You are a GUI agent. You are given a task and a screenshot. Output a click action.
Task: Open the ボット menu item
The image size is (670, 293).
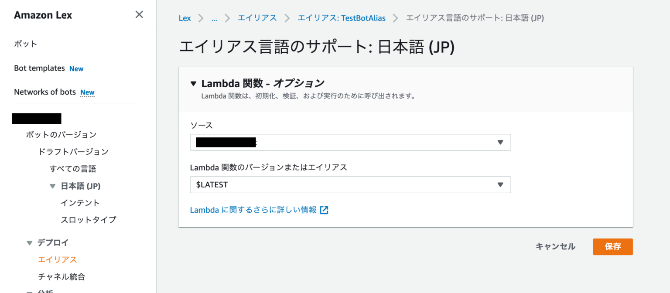(25, 44)
